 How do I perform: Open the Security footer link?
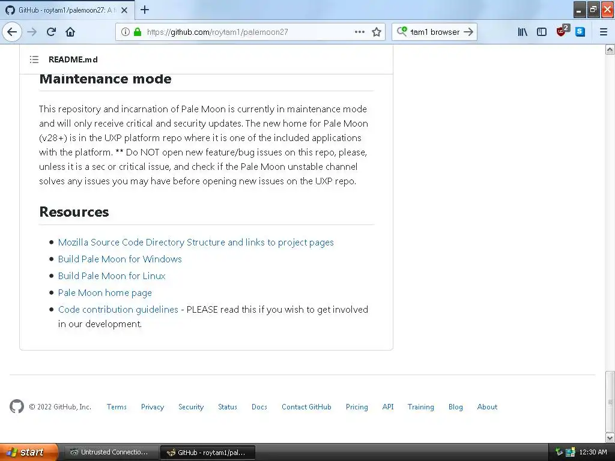click(191, 407)
